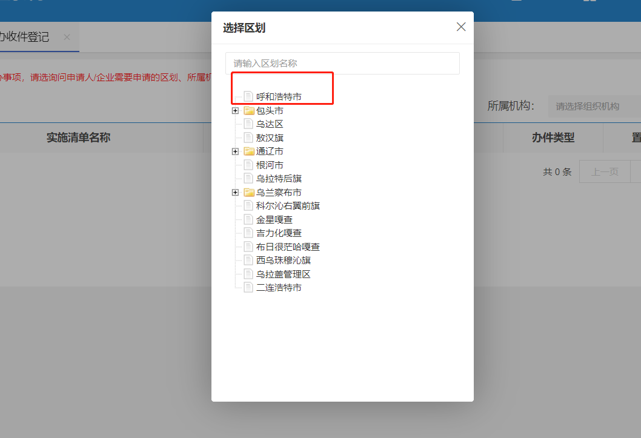641x438 pixels.
Task: Click the document icon beside 乌达区
Action: pos(248,124)
